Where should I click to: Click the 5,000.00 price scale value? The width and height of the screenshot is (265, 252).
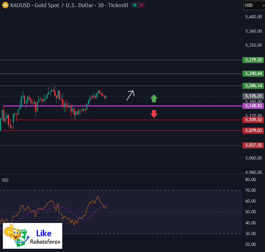point(254,158)
